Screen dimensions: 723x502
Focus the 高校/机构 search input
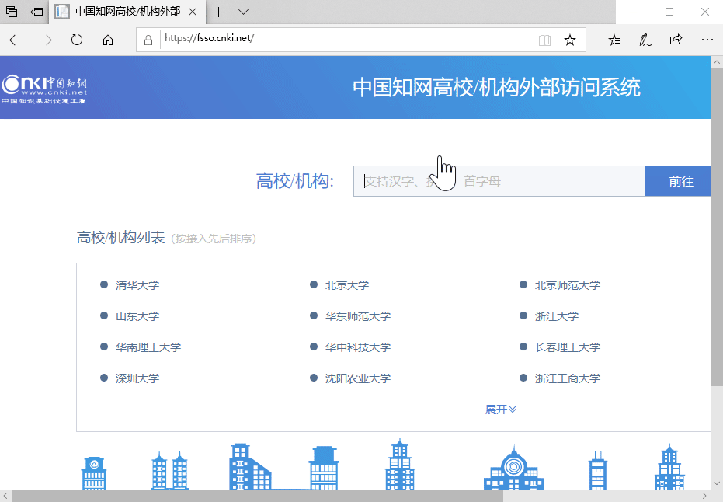499,181
